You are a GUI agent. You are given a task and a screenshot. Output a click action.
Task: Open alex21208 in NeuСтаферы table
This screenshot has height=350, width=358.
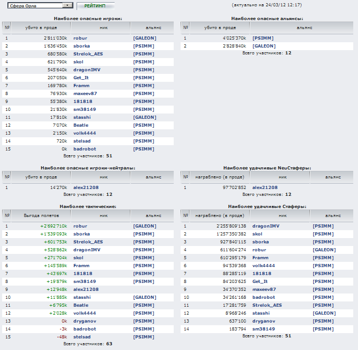(x=265, y=187)
